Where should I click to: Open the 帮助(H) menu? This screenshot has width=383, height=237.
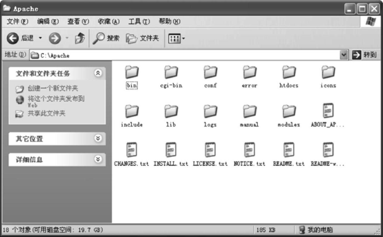tap(170, 21)
